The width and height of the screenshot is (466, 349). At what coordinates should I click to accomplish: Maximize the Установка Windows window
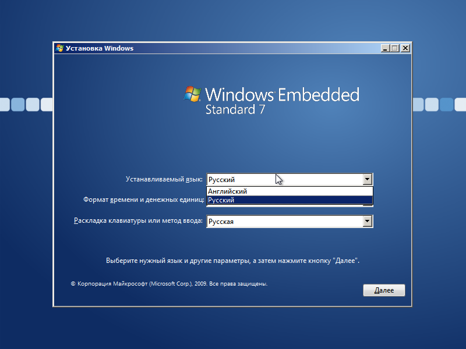[x=395, y=48]
